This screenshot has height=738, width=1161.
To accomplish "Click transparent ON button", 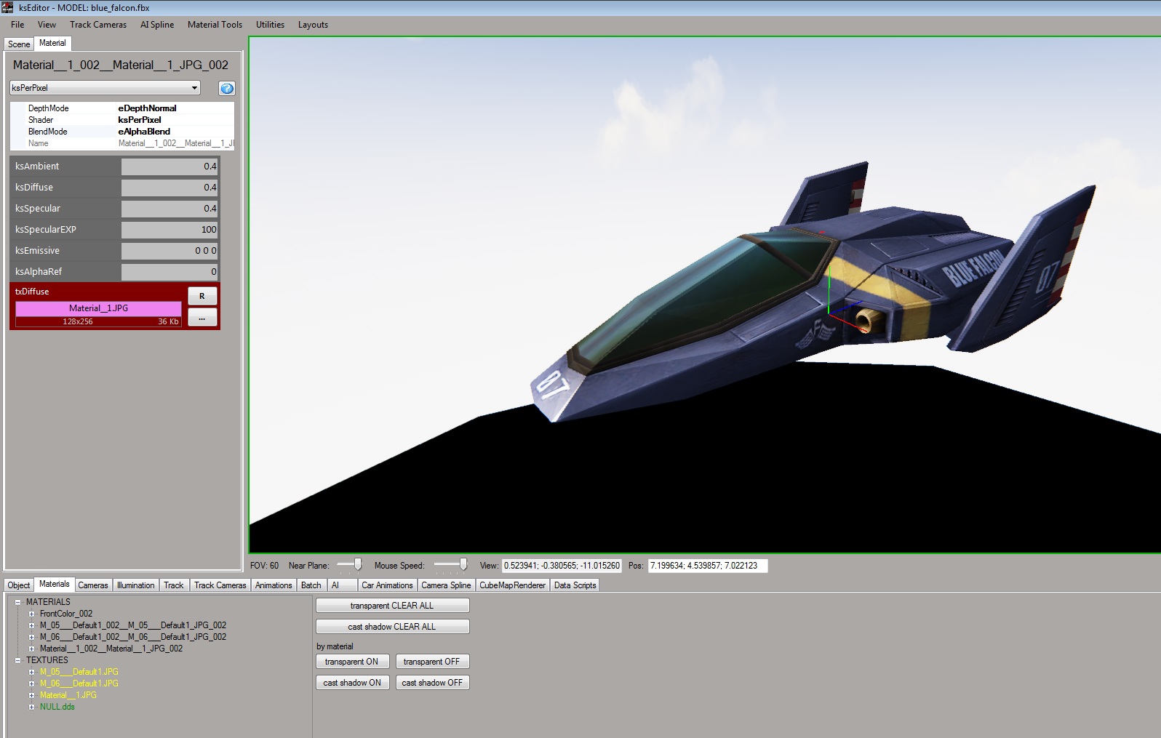I will click(351, 662).
